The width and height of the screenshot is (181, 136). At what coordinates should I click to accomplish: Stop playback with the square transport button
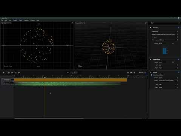pos(16,73)
